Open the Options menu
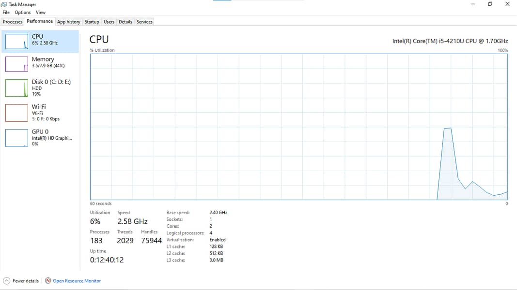This screenshot has height=290, width=517. coord(22,13)
